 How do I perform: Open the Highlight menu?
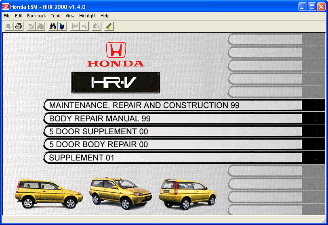coord(87,16)
